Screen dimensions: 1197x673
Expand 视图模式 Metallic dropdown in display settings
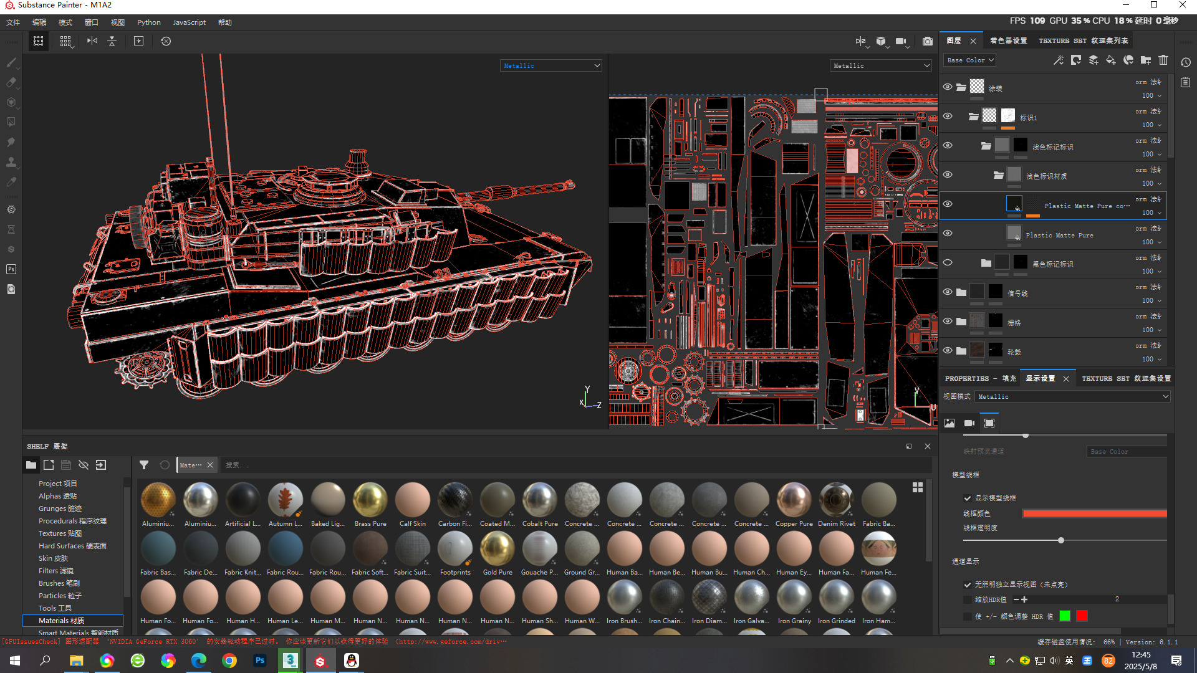pyautogui.click(x=1072, y=396)
